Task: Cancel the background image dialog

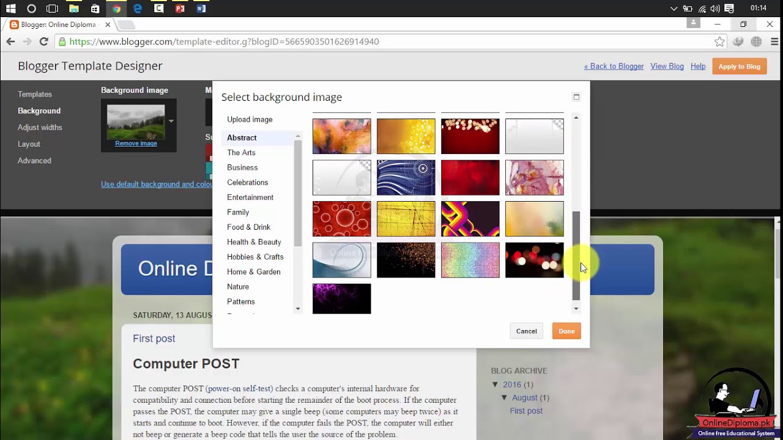Action: click(526, 331)
